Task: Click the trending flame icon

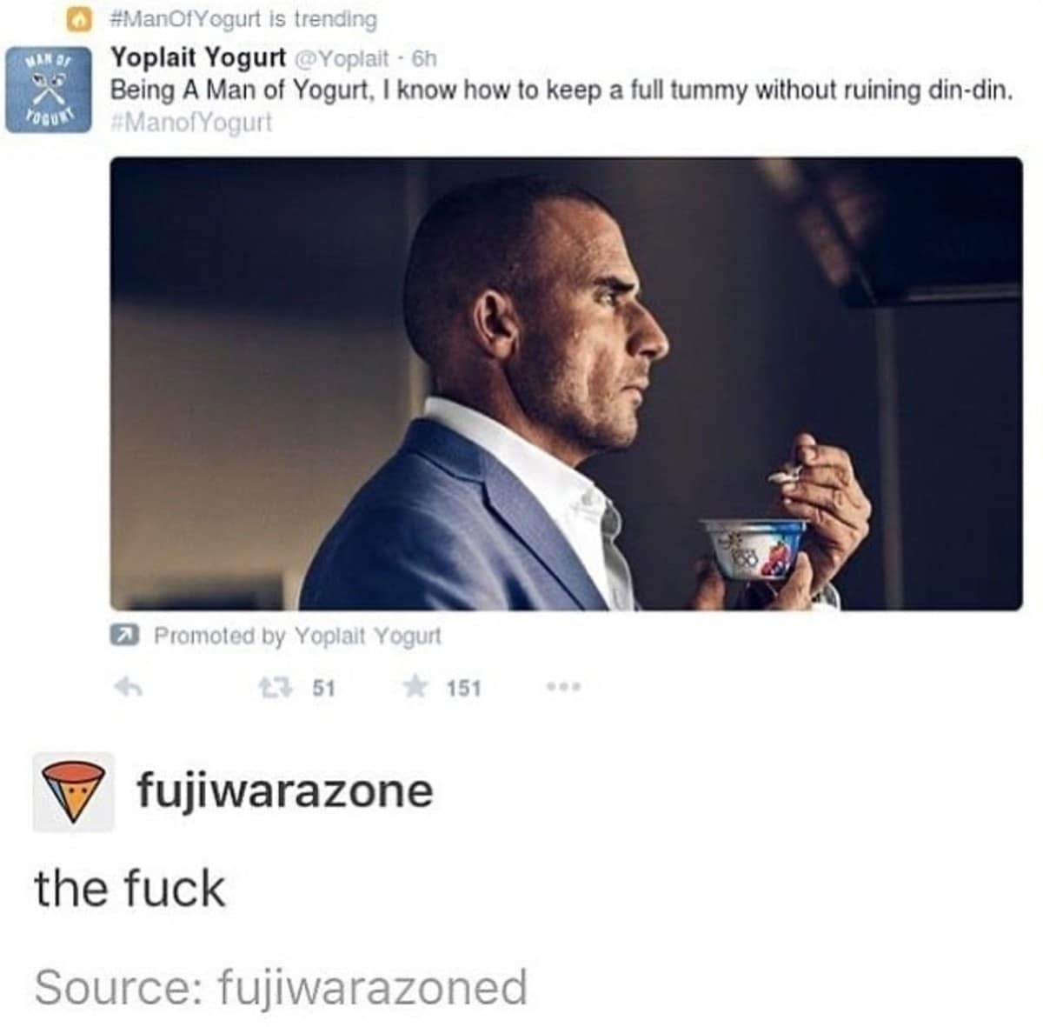Action: pyautogui.click(x=80, y=18)
